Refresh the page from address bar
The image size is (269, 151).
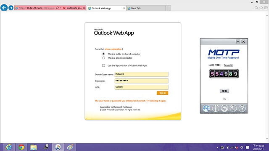84,8
